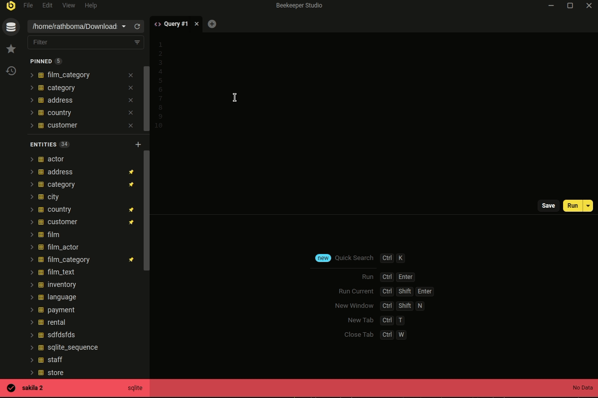Select the sdfdsfds table
Screen dimensions: 598x398
click(61, 335)
